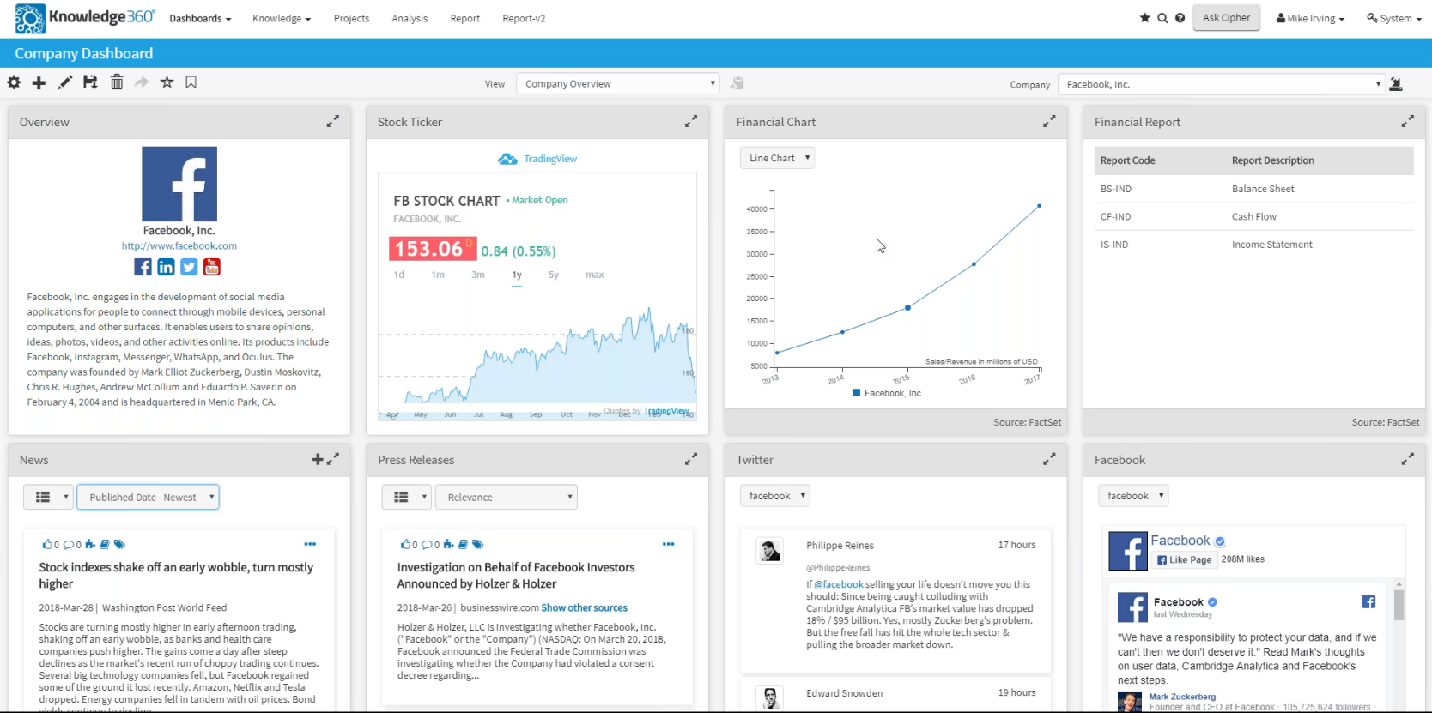Open Twitter social icon in Overview
Image resolution: width=1432 pixels, height=713 pixels.
189,267
